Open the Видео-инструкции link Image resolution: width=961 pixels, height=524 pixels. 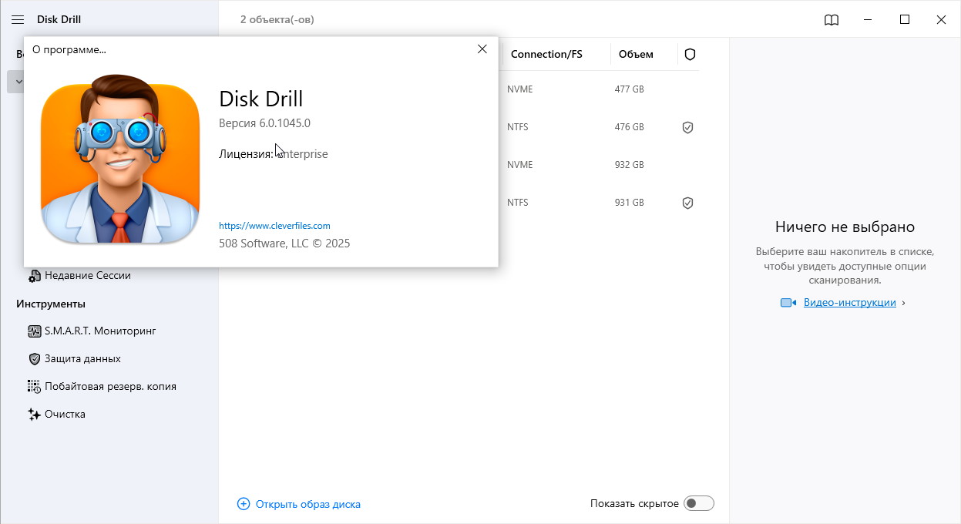[850, 303]
